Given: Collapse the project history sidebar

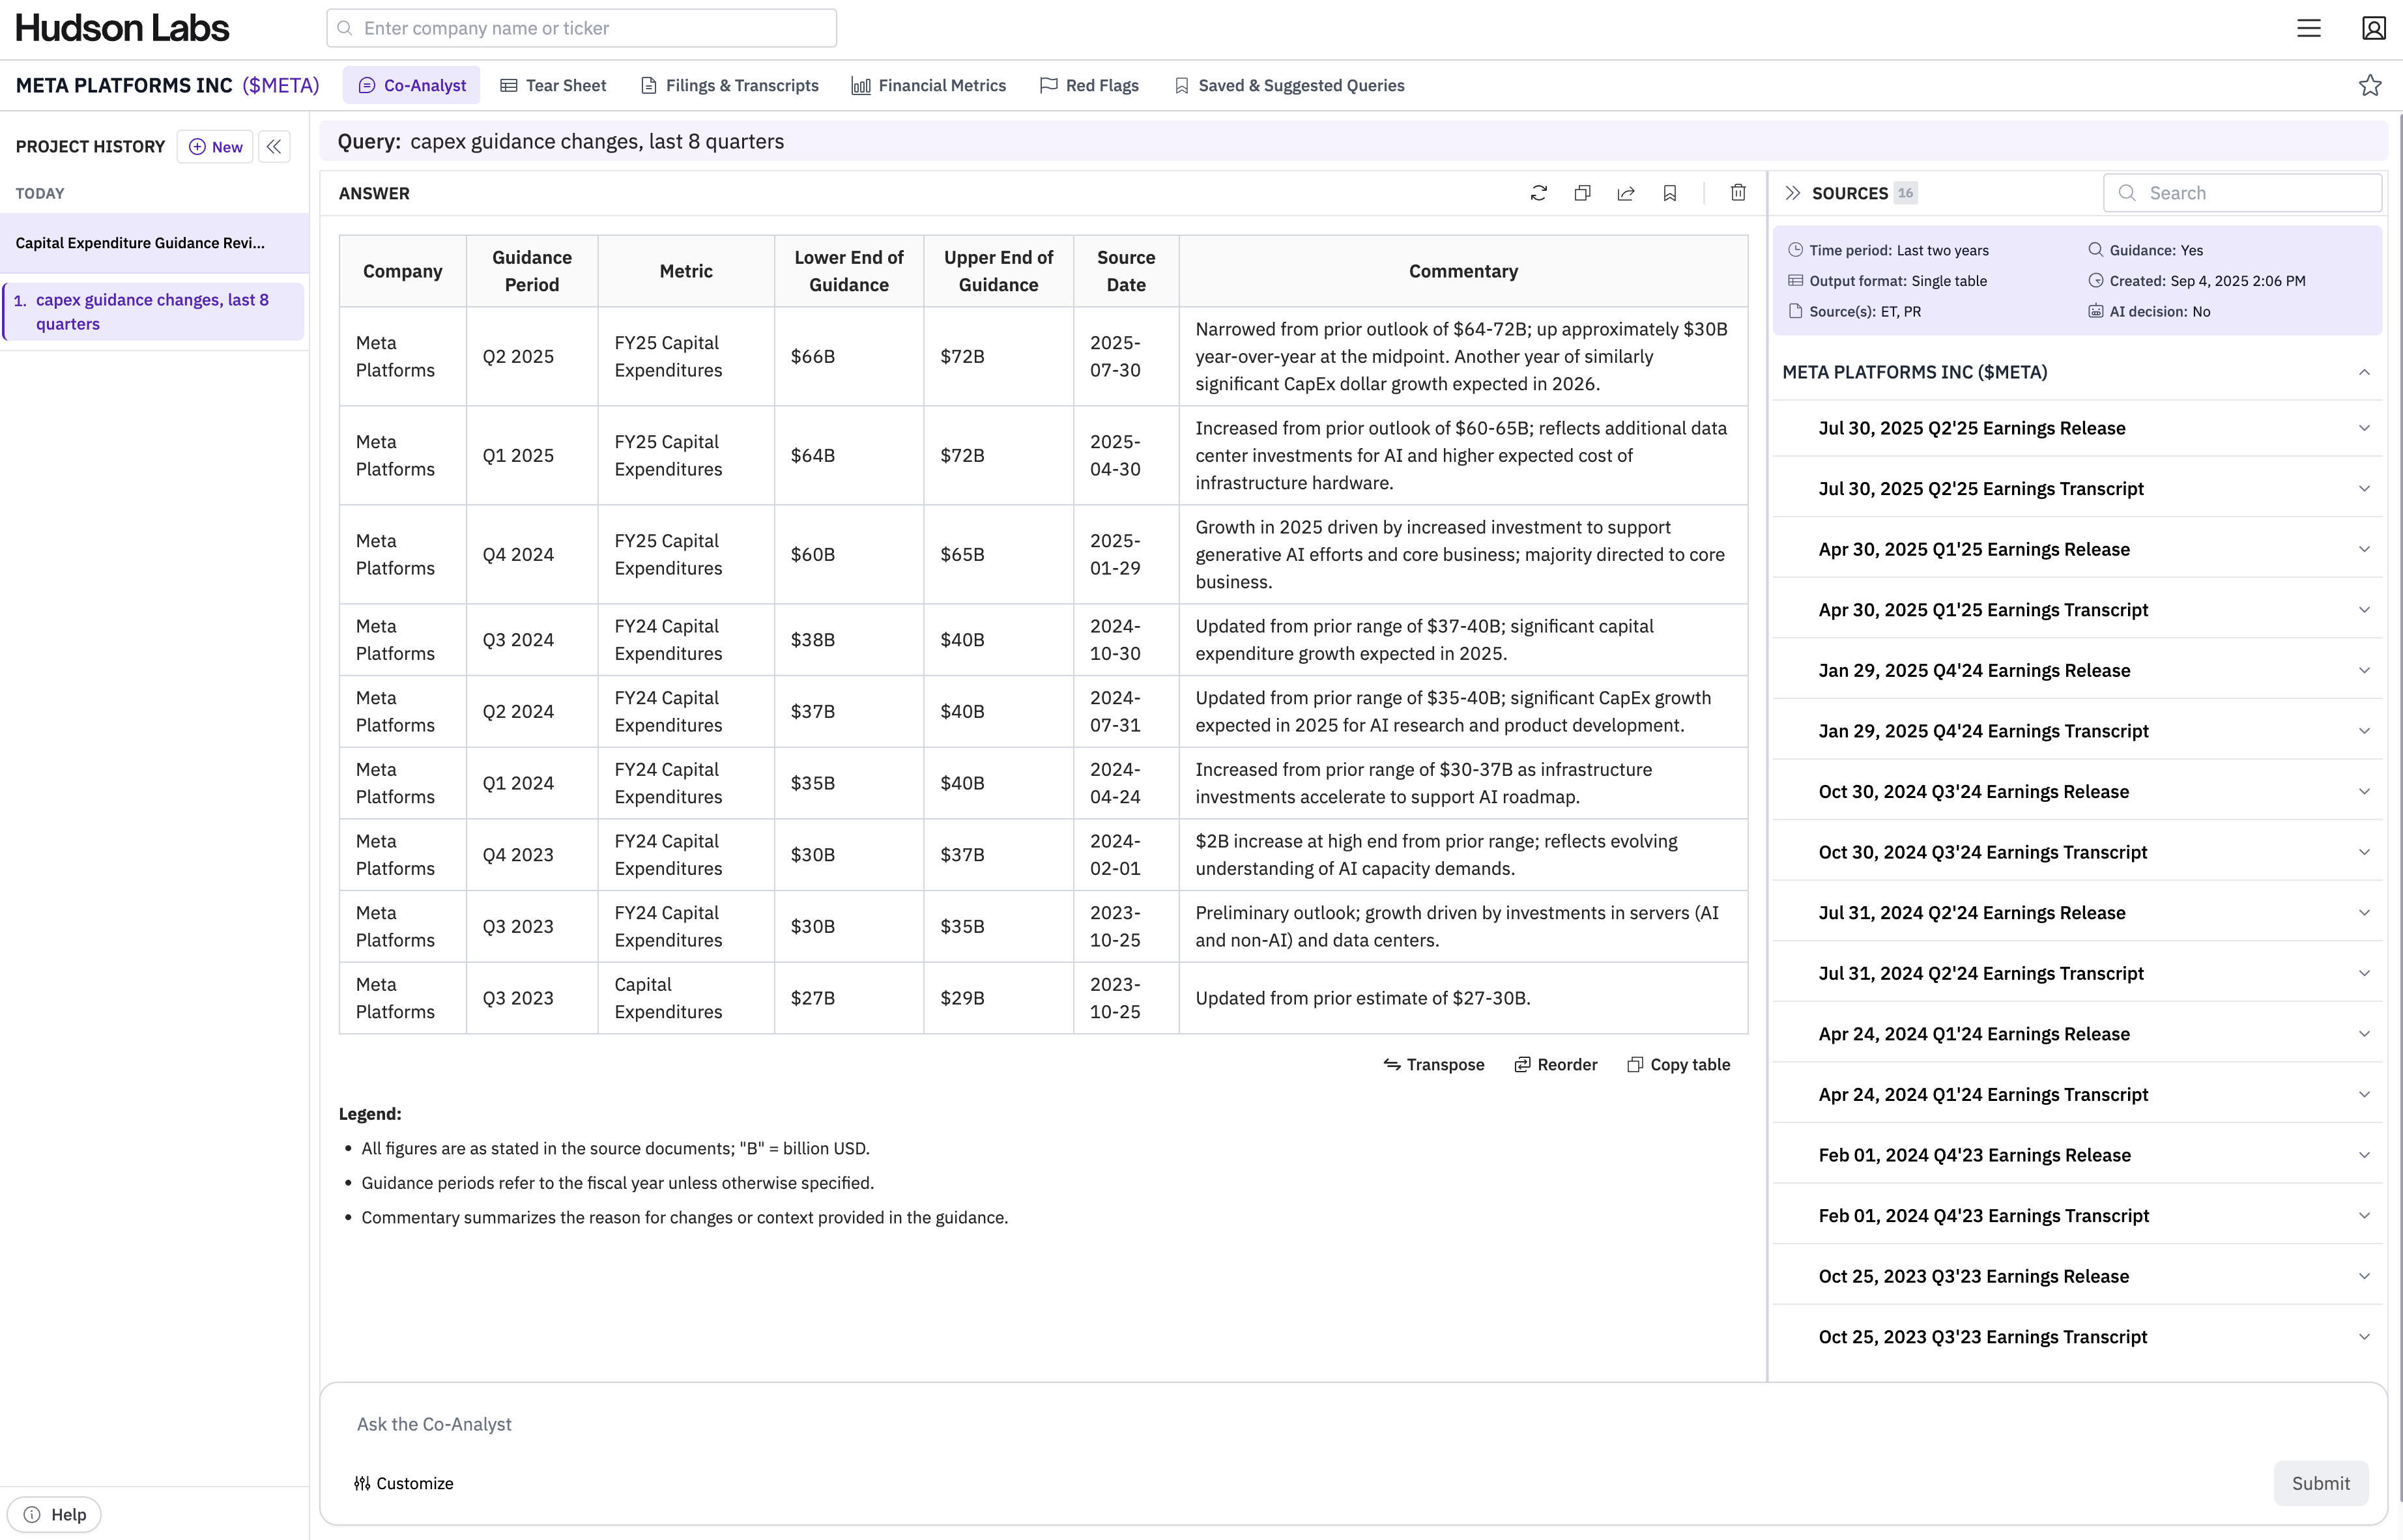Looking at the screenshot, I should coord(274,147).
